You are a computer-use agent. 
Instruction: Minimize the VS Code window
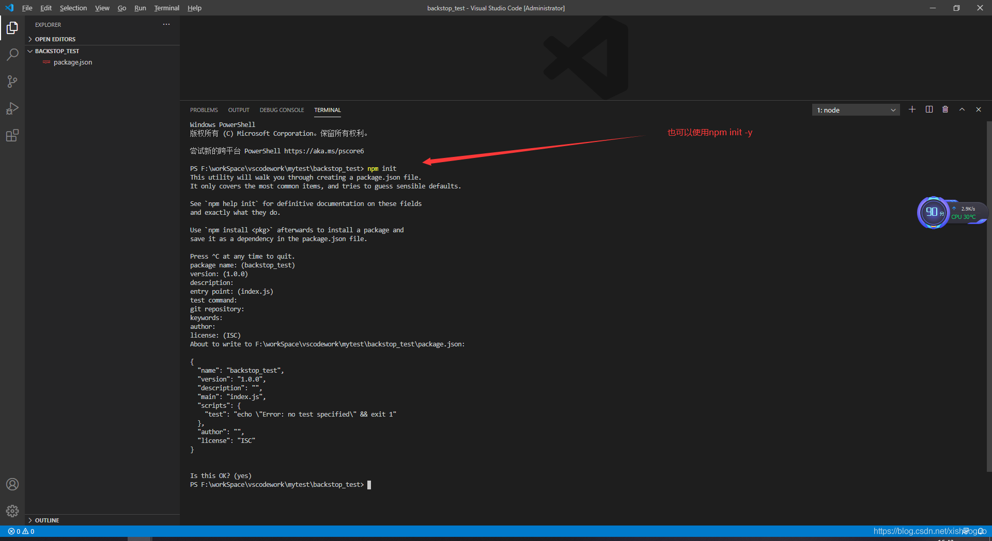(x=933, y=8)
